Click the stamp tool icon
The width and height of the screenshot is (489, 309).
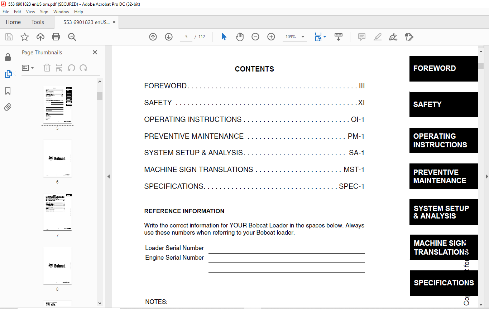409,37
